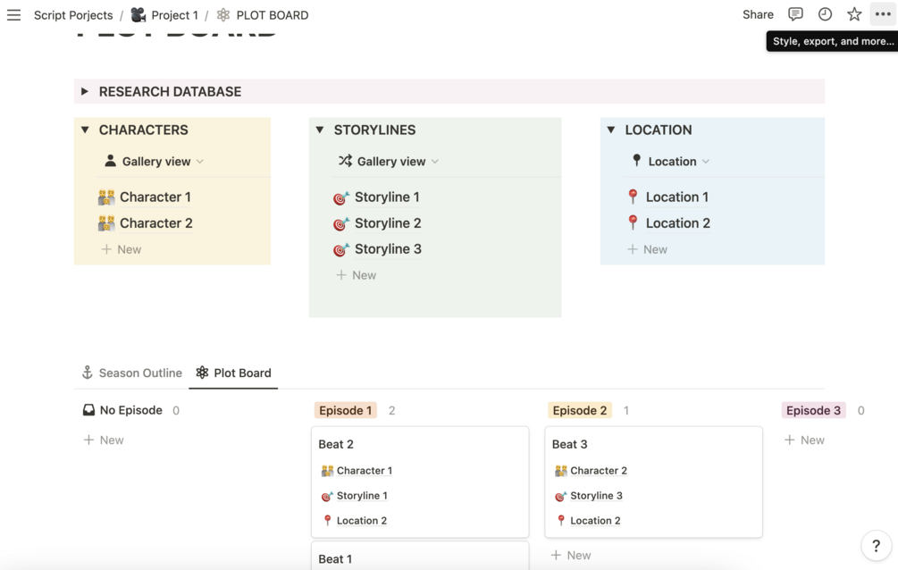Click the Storyline 2 target icon
The image size is (898, 570).
click(340, 223)
